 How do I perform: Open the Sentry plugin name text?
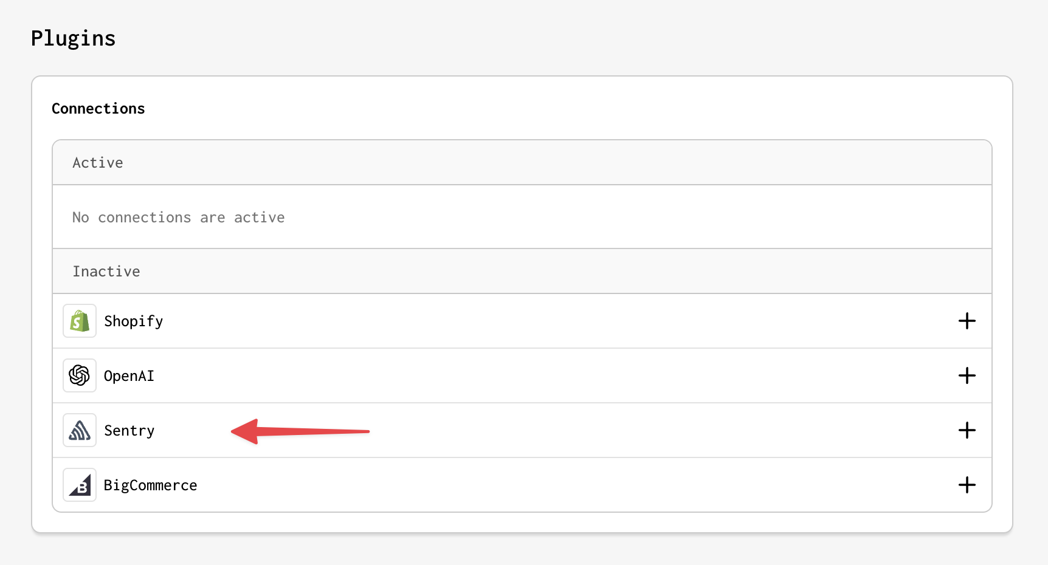point(129,431)
